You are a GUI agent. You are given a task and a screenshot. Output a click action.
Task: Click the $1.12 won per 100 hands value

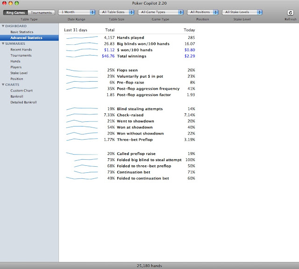pos(109,50)
